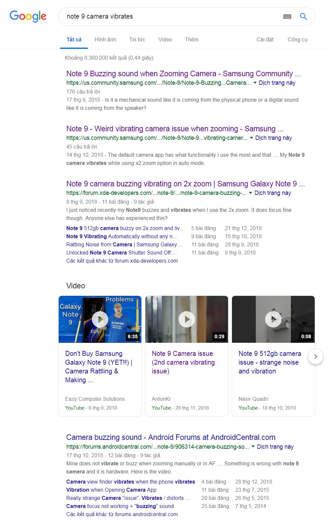The height and width of the screenshot is (522, 331).
Task: Click the blue magnifier search icon
Action: [x=303, y=17]
